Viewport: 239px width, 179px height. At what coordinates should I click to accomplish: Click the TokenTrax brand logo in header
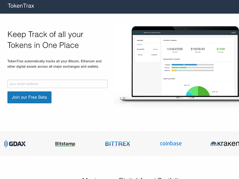(x=21, y=6)
